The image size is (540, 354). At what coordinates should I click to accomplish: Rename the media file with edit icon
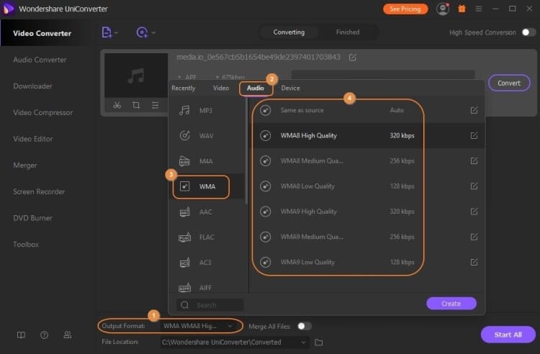click(352, 58)
